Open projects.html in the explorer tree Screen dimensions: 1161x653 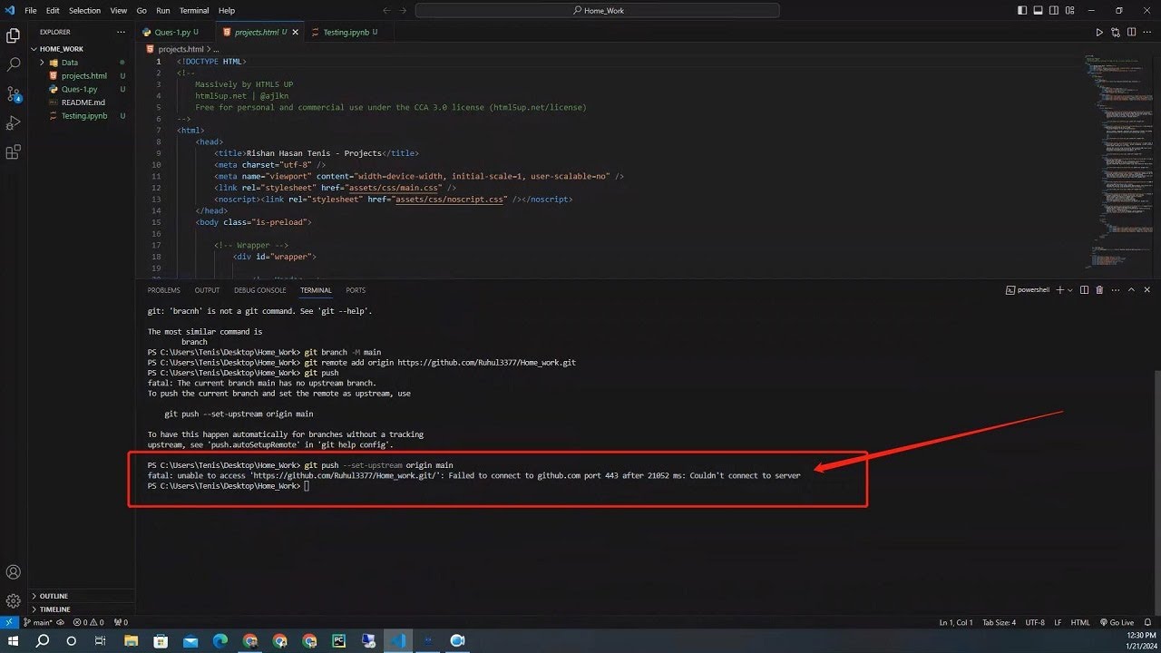point(82,76)
